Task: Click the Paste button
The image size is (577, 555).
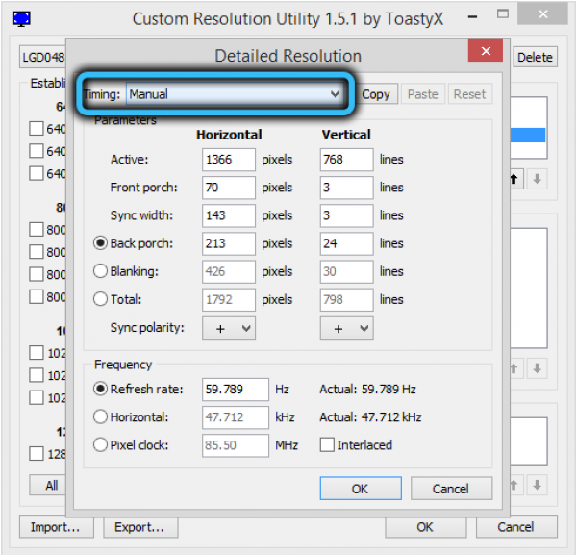Action: point(423,94)
